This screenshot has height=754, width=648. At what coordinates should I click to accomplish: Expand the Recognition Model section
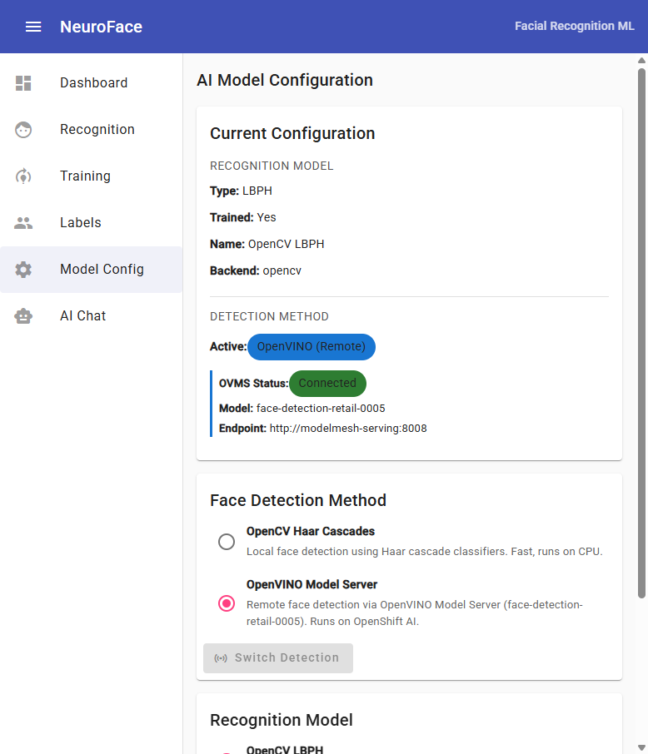(281, 720)
